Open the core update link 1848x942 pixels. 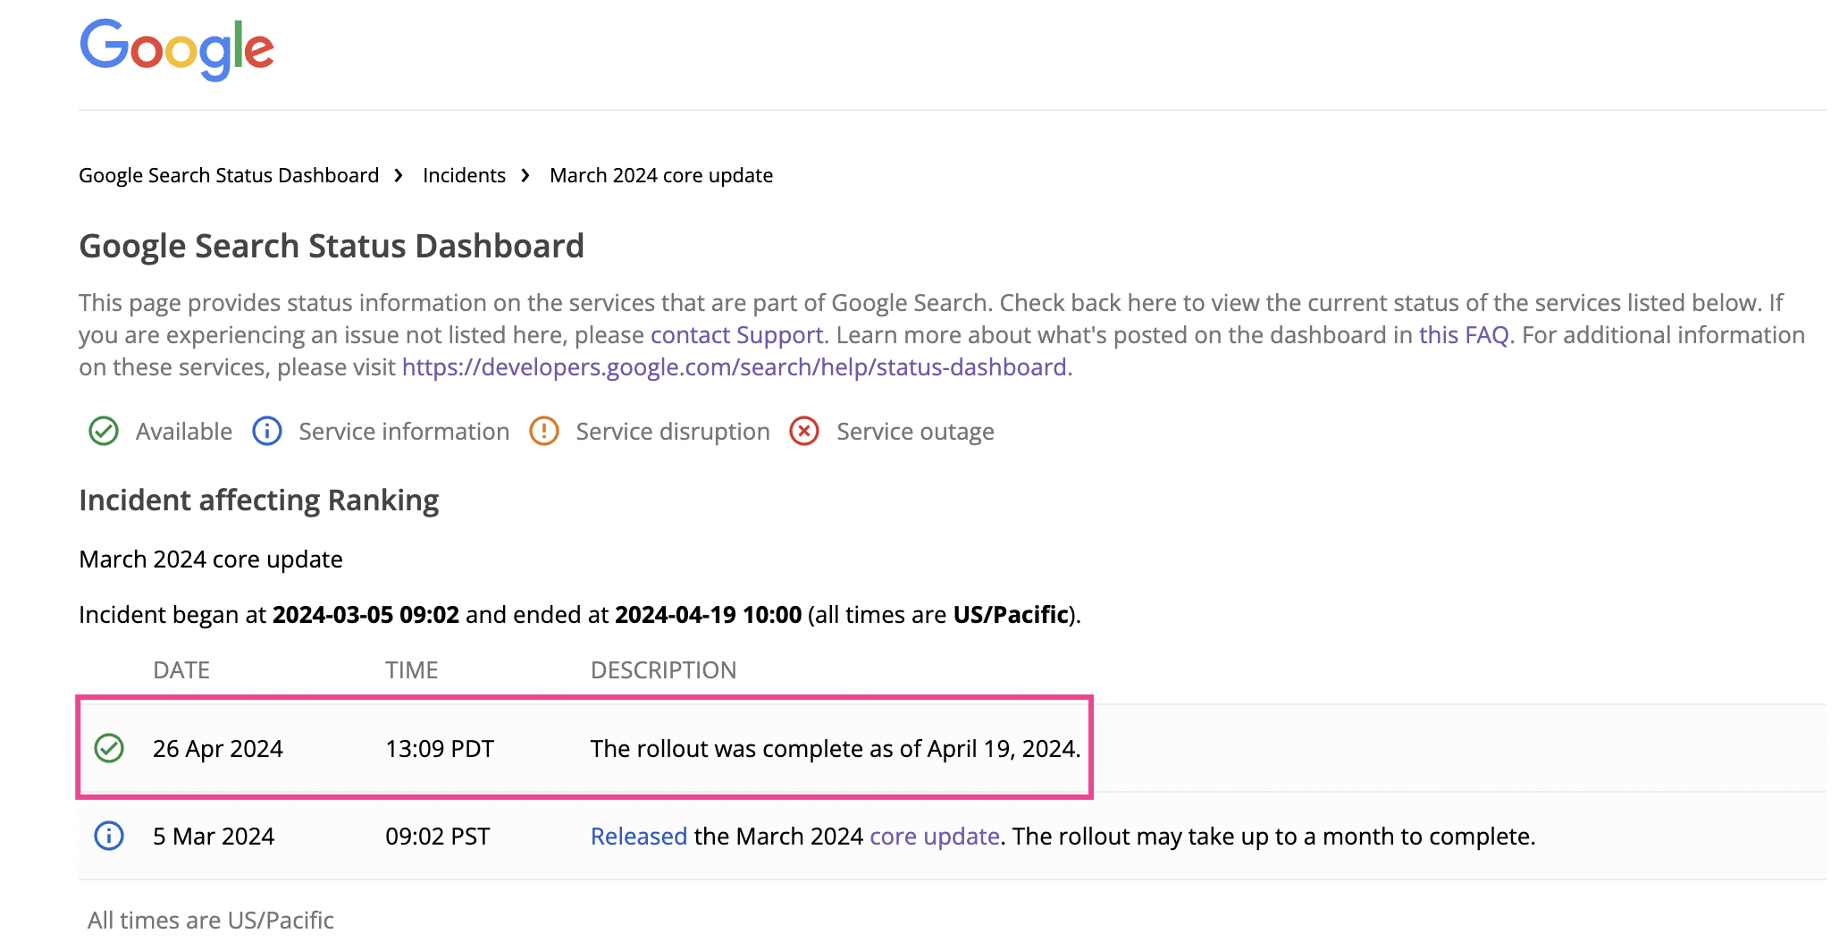coord(934,836)
